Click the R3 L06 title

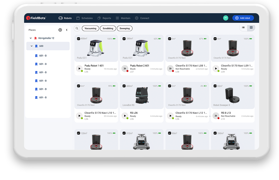pos(134,113)
